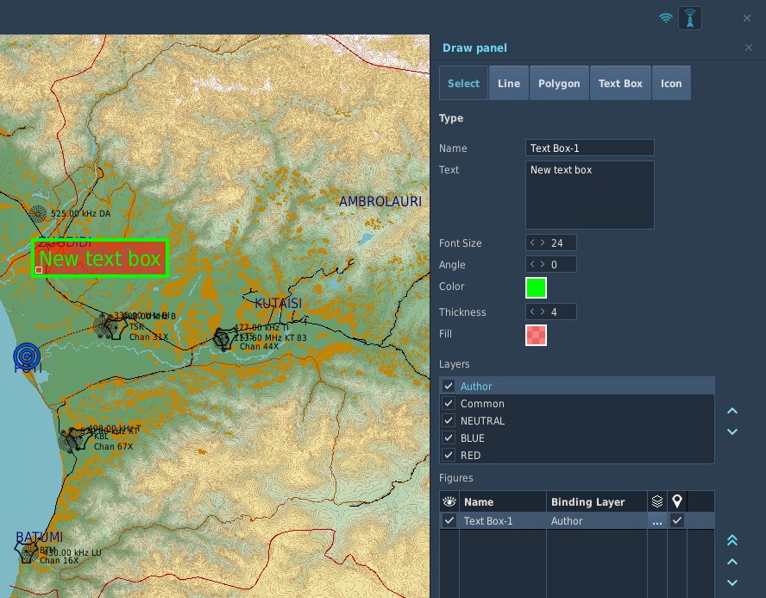This screenshot has height=598, width=766.
Task: Toggle the Author layer checkbox
Action: tap(449, 386)
